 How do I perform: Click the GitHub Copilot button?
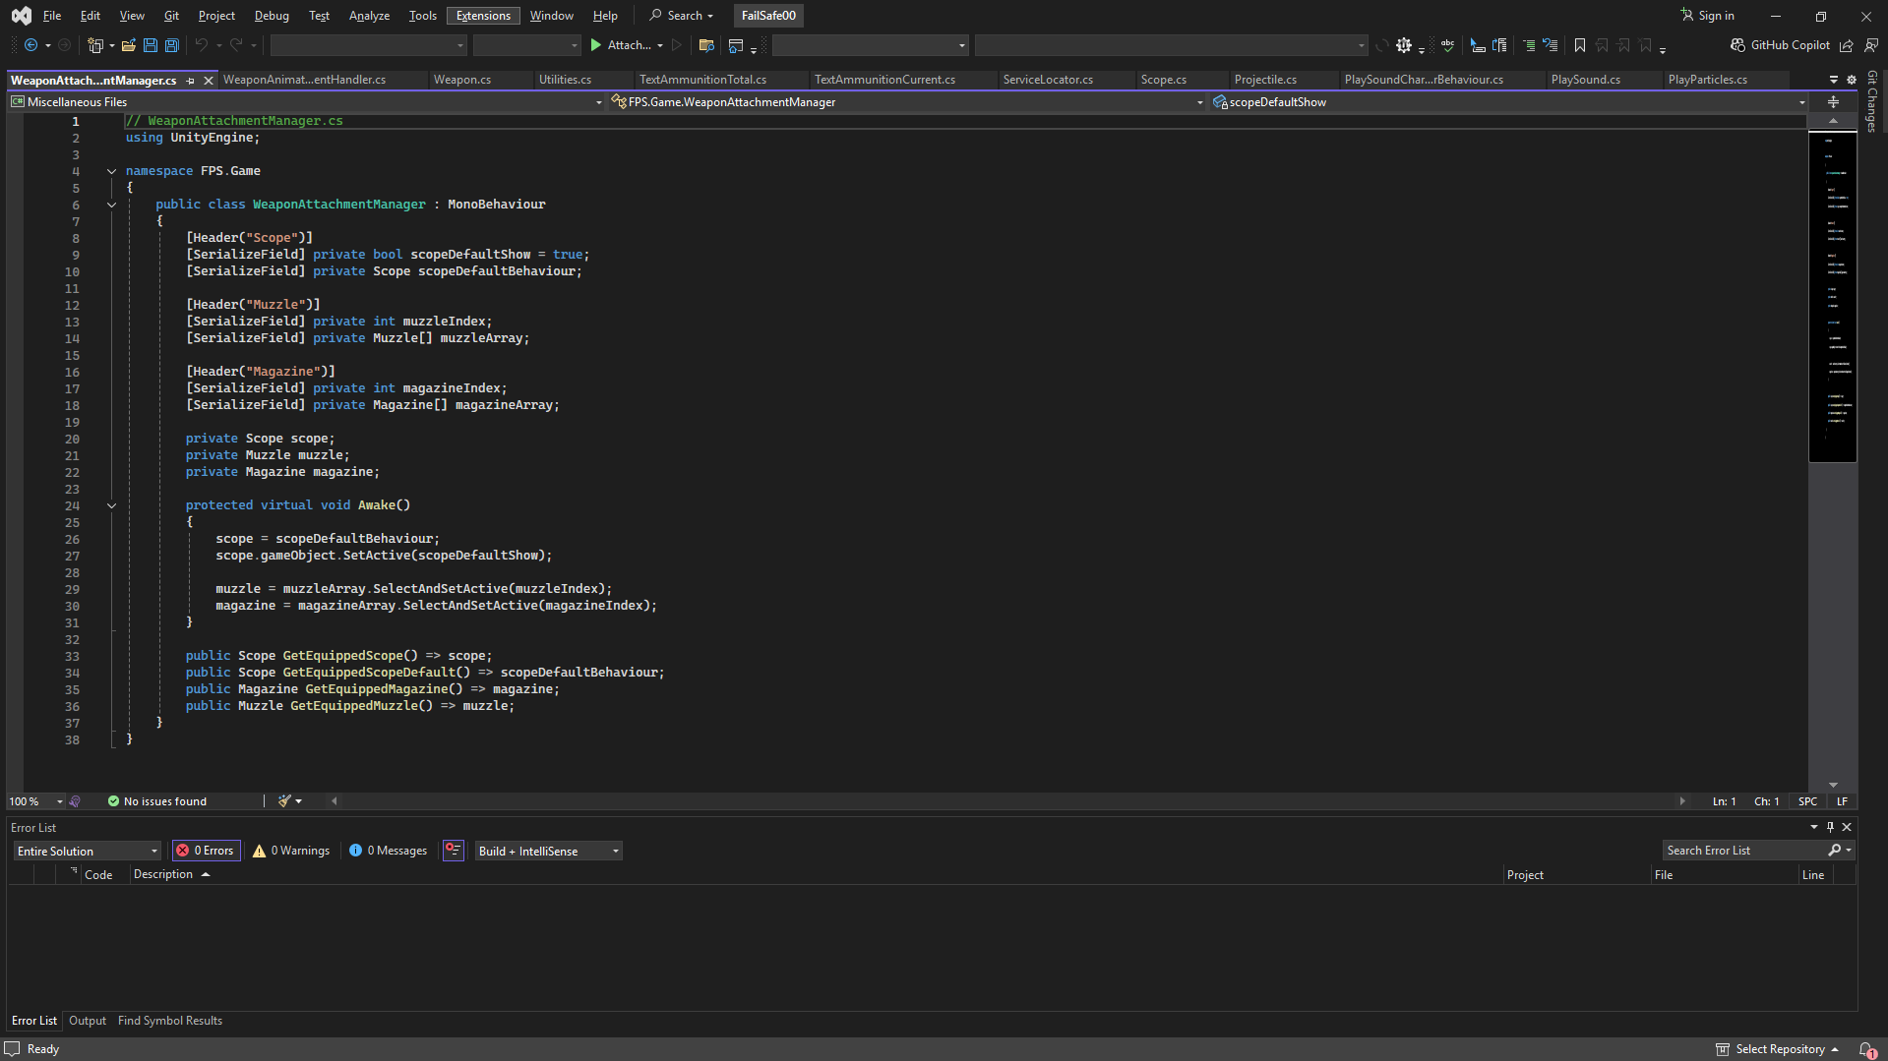coord(1780,45)
